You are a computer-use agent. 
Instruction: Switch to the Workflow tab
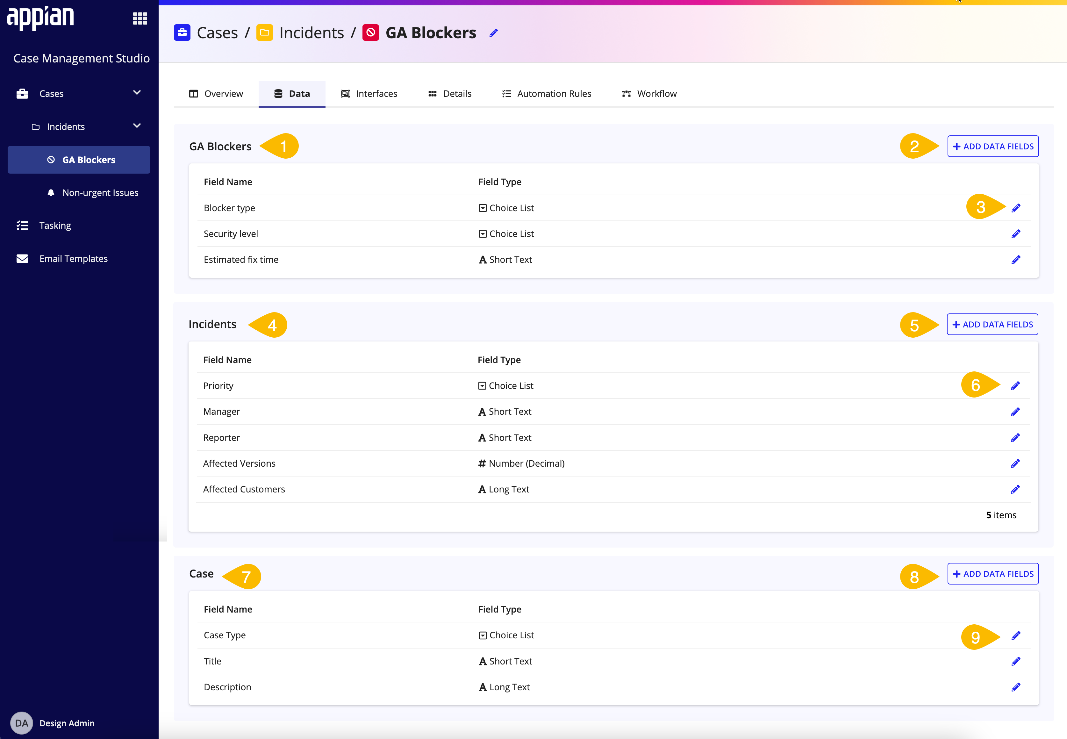click(x=649, y=94)
